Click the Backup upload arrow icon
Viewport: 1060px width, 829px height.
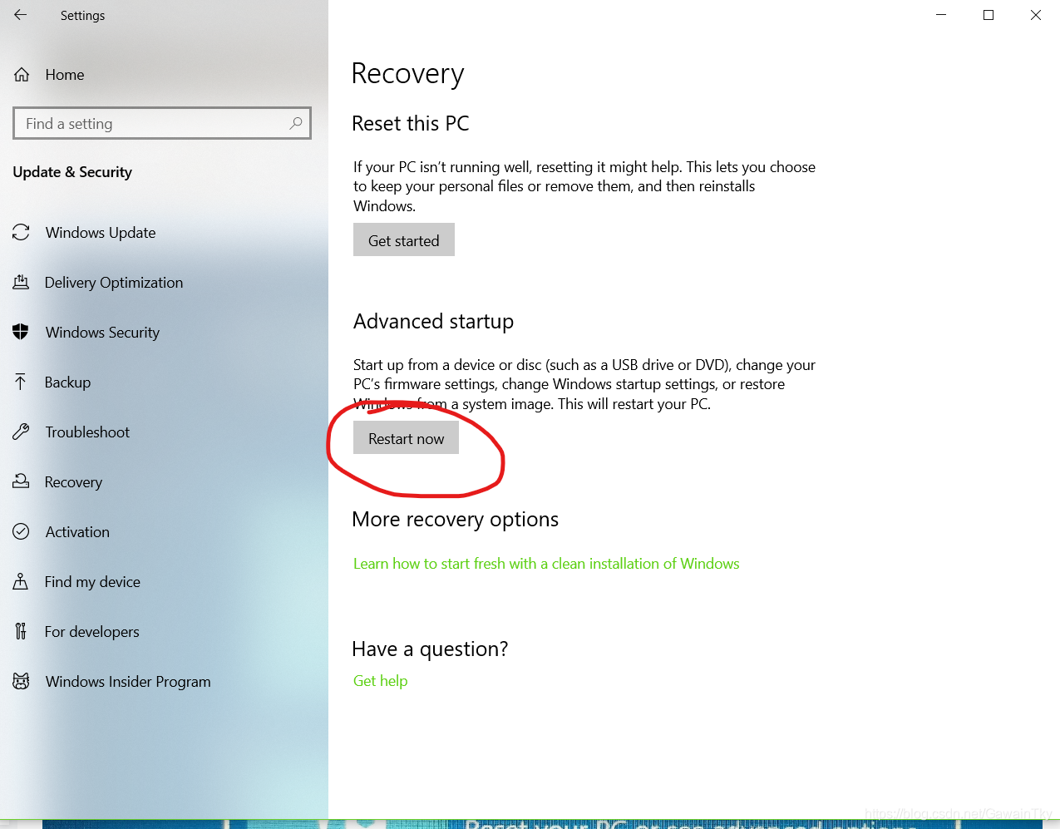[21, 382]
